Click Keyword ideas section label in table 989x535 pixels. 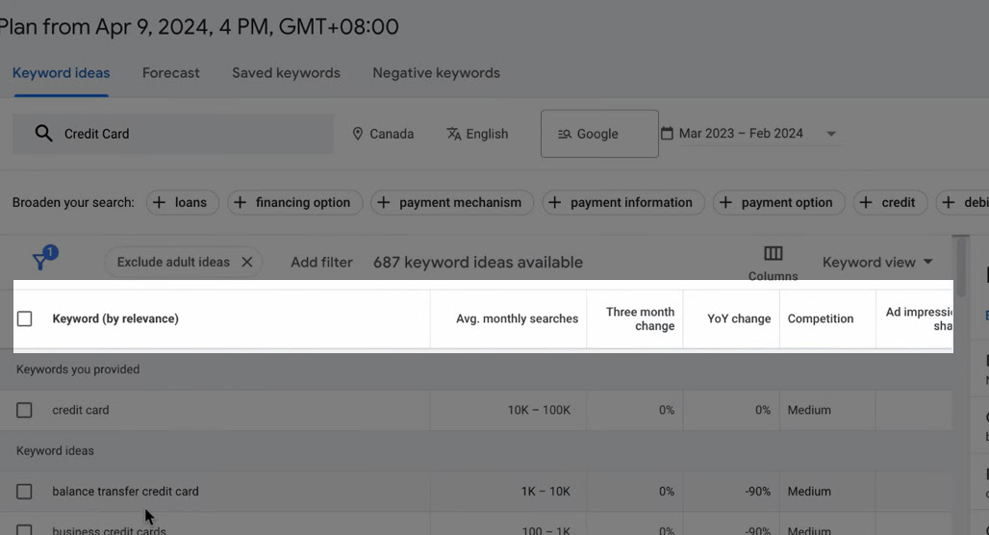click(x=55, y=450)
